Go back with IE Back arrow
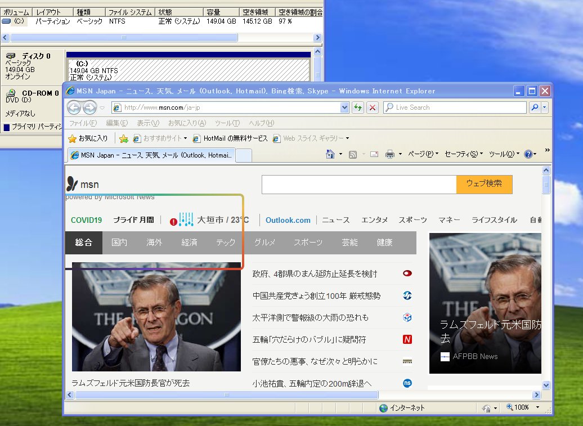 74,108
